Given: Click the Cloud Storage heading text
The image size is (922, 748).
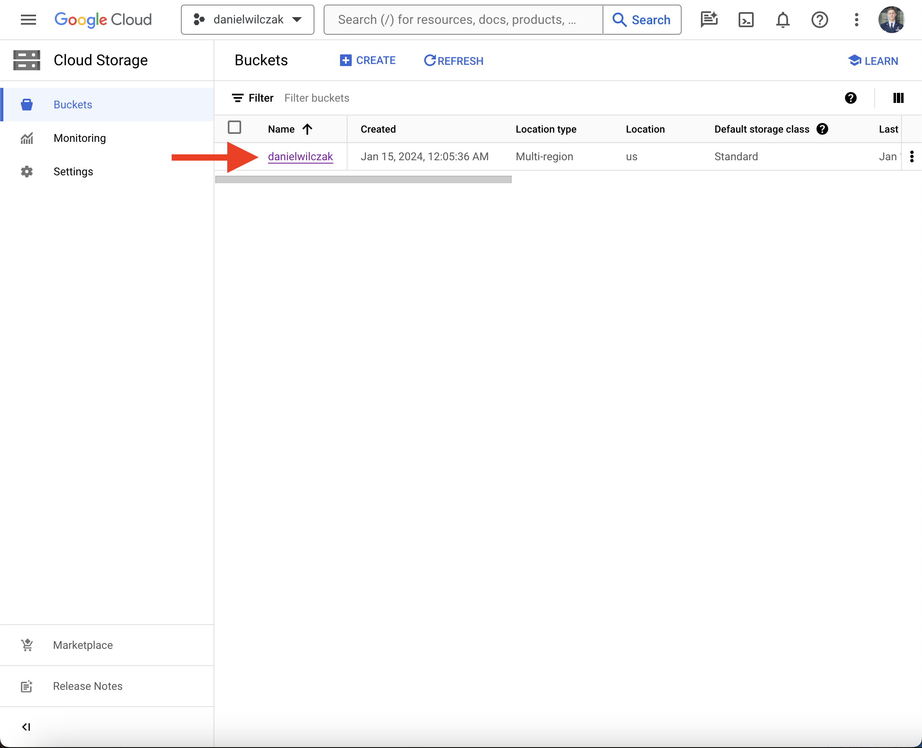Looking at the screenshot, I should tap(100, 60).
